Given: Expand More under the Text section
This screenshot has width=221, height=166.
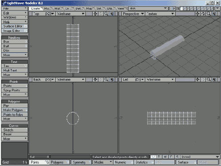Looking at the screenshot, I should point(15,75).
